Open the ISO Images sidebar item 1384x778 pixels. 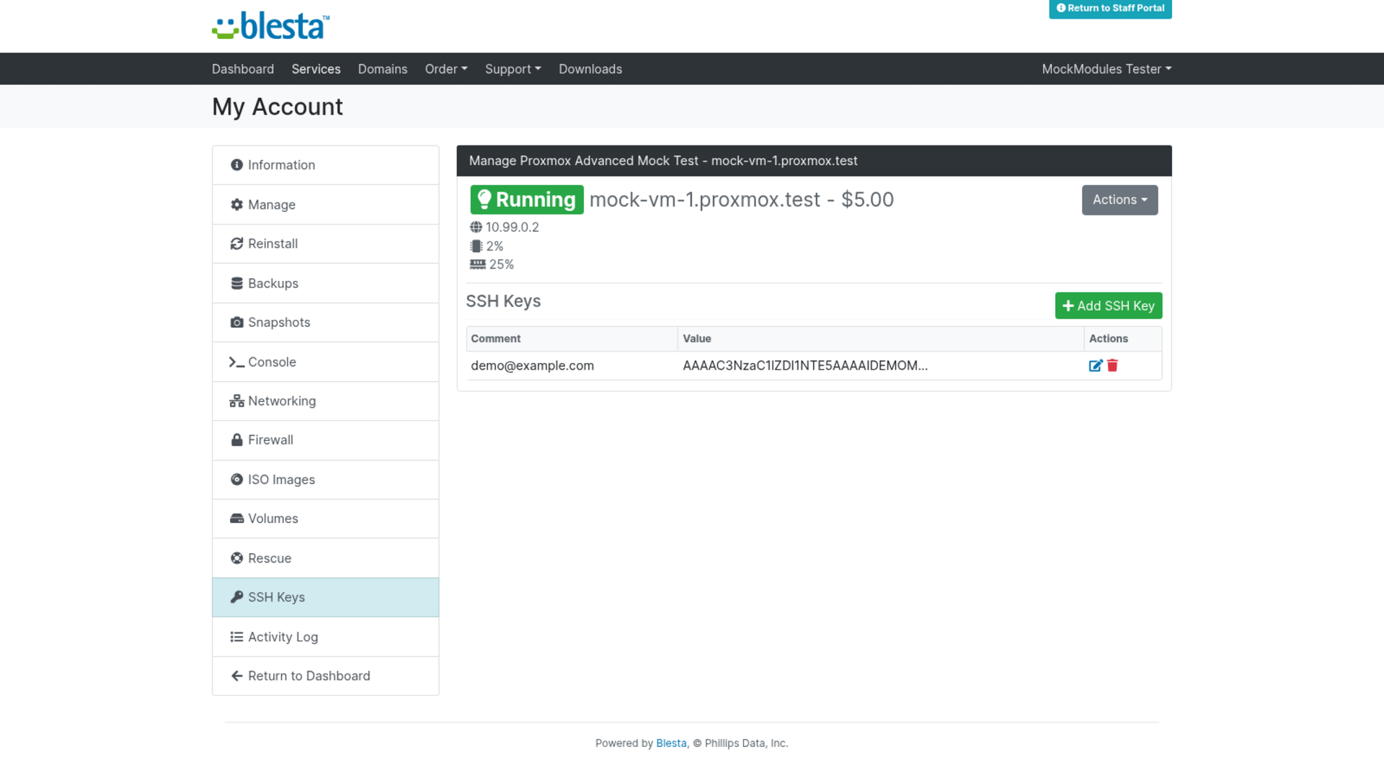point(326,480)
